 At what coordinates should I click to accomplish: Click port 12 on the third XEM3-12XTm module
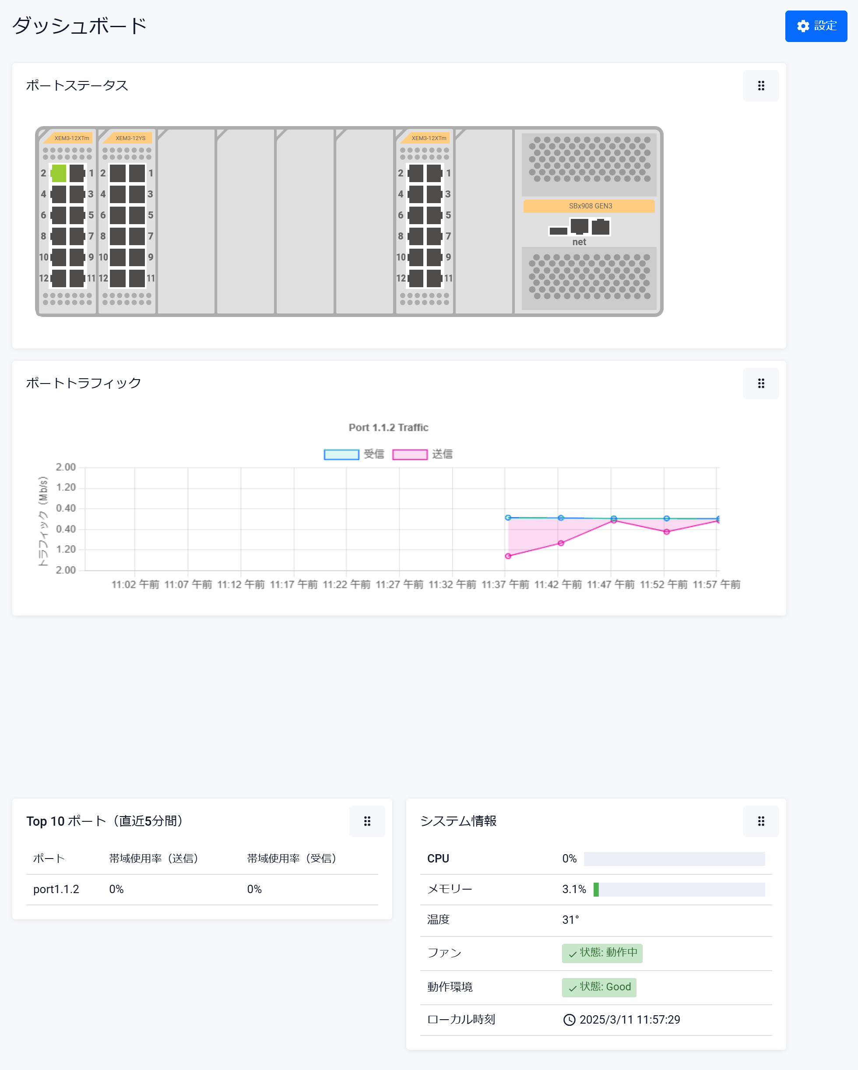(416, 278)
